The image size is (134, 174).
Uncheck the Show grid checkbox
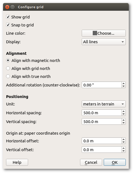(x=8, y=17)
